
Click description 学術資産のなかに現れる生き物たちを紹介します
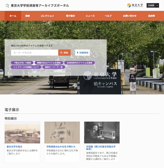click(62, 152)
